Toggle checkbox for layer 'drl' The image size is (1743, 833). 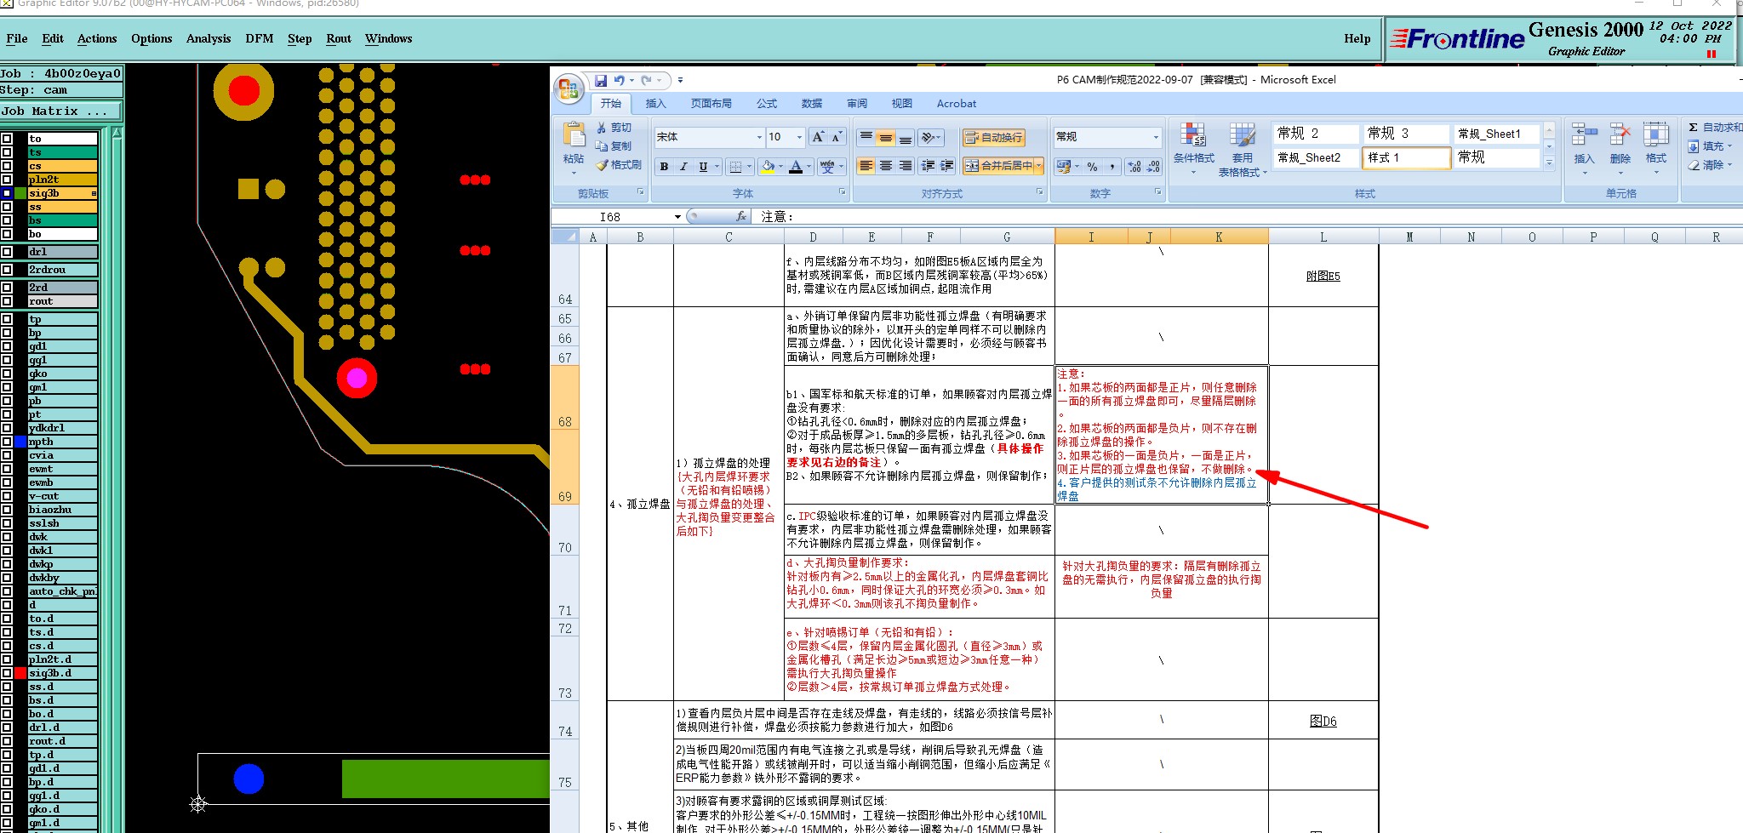pyautogui.click(x=7, y=252)
